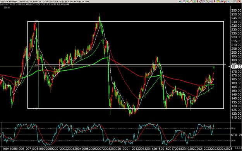Click the purple figure toolbar icon
Image resolution: width=242 pixels, height=151 pixels.
click(x=211, y=2)
